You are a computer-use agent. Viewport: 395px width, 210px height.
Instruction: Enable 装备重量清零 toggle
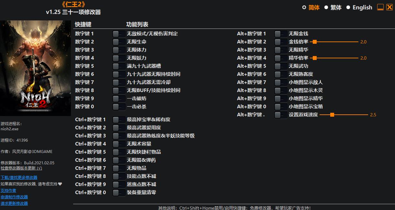pos(119,192)
